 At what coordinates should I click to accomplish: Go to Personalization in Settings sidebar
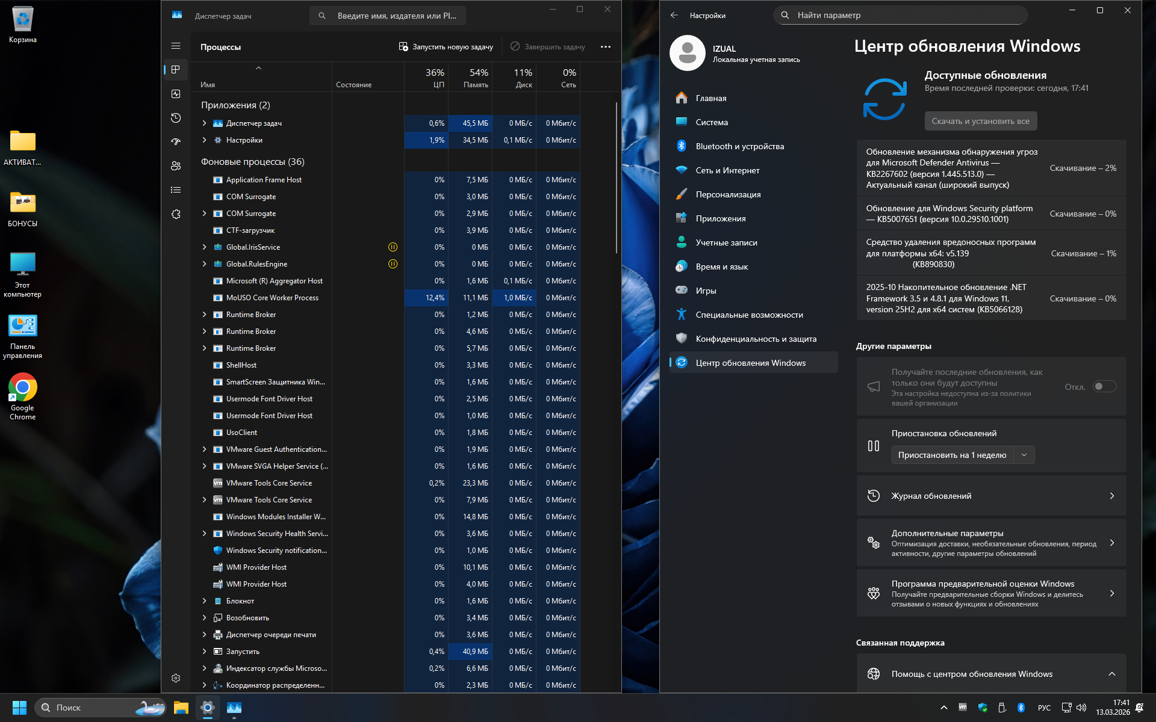(x=728, y=194)
